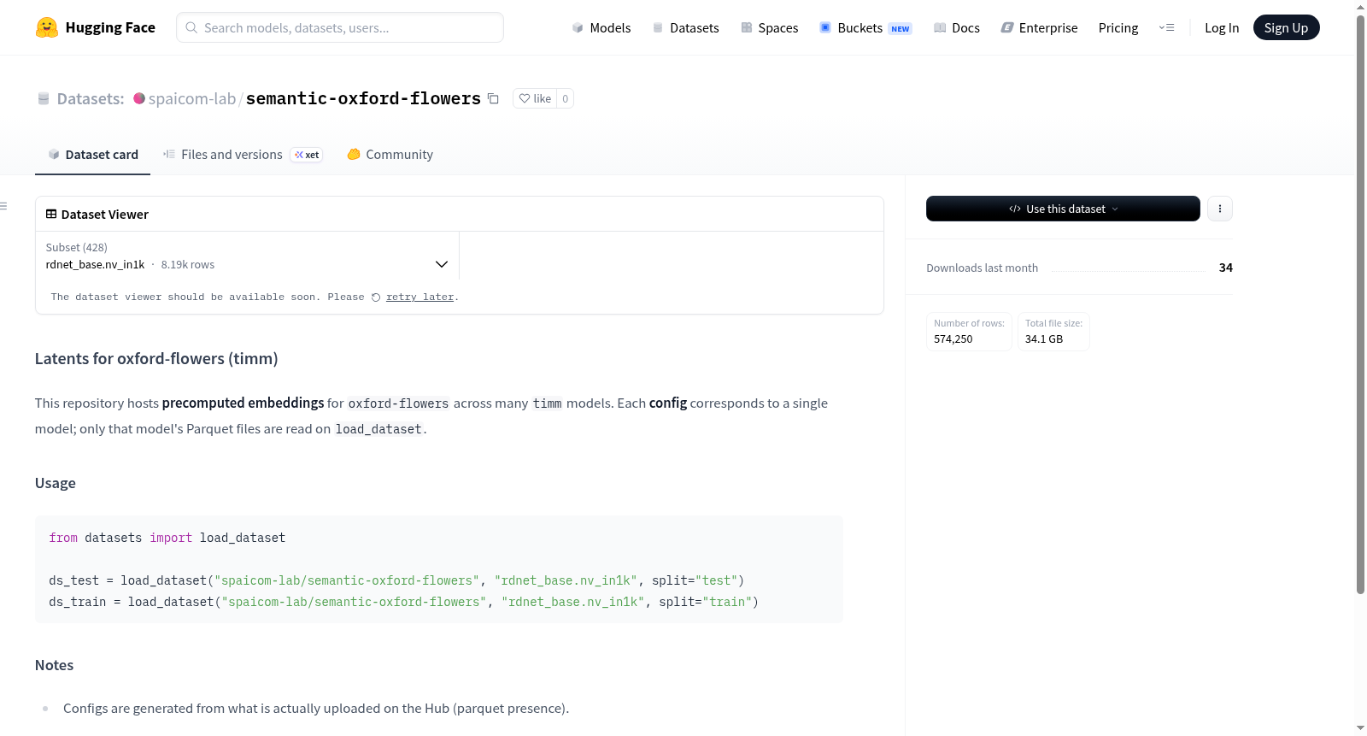Screen dimensions: 1367x736
Task: Go to Models in the top nav
Action: (x=601, y=27)
